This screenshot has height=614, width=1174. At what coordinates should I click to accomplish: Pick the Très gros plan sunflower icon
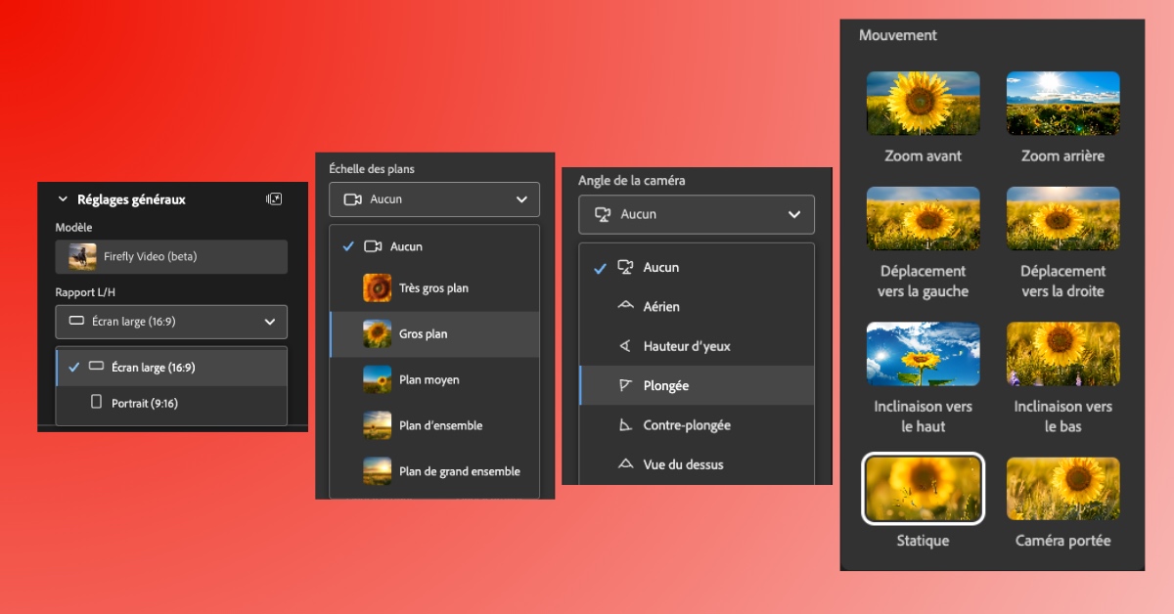[x=377, y=288]
